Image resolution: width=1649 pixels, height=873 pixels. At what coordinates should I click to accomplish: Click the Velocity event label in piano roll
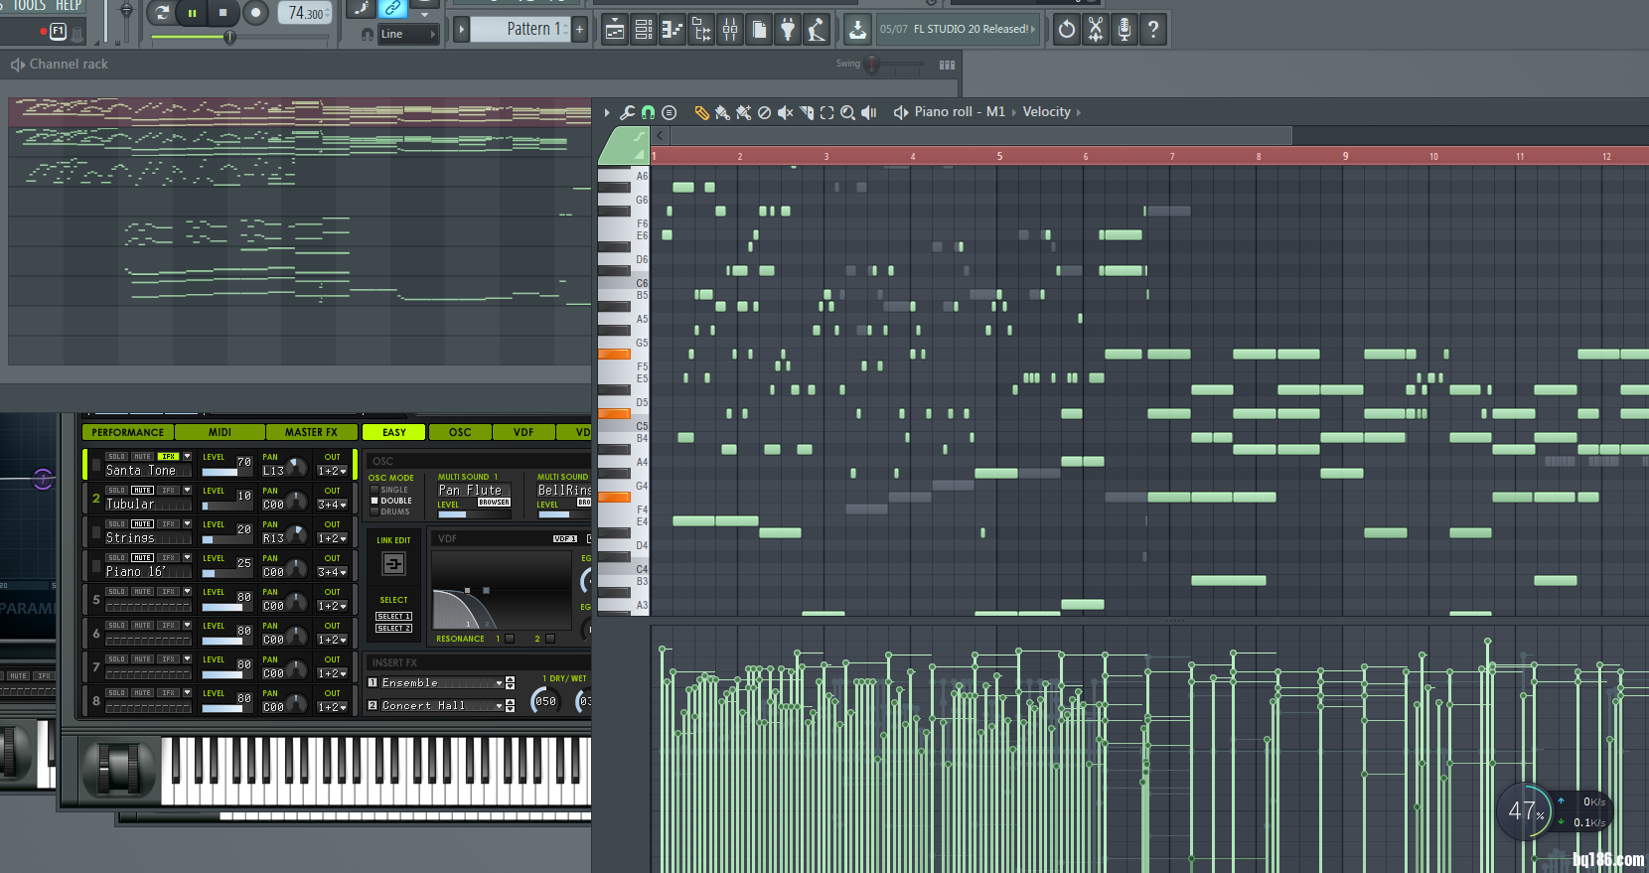(1047, 112)
